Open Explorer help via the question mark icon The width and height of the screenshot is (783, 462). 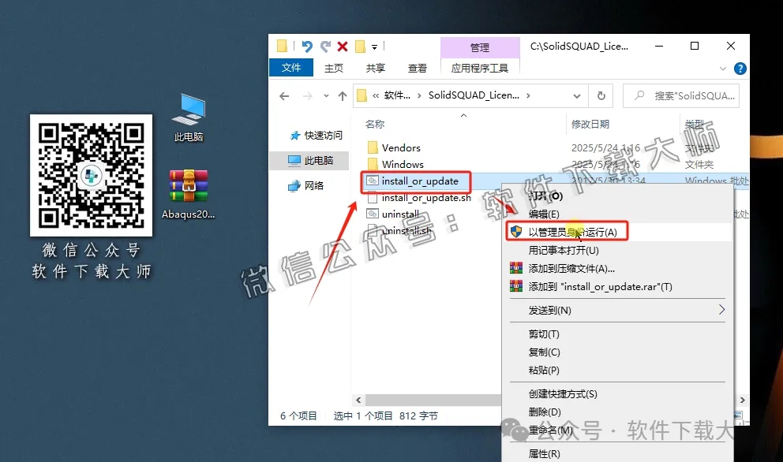(740, 68)
